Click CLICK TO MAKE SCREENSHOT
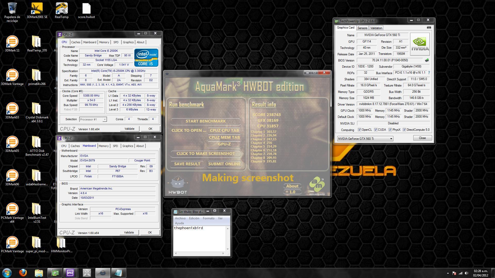The image size is (495, 278). click(x=206, y=153)
